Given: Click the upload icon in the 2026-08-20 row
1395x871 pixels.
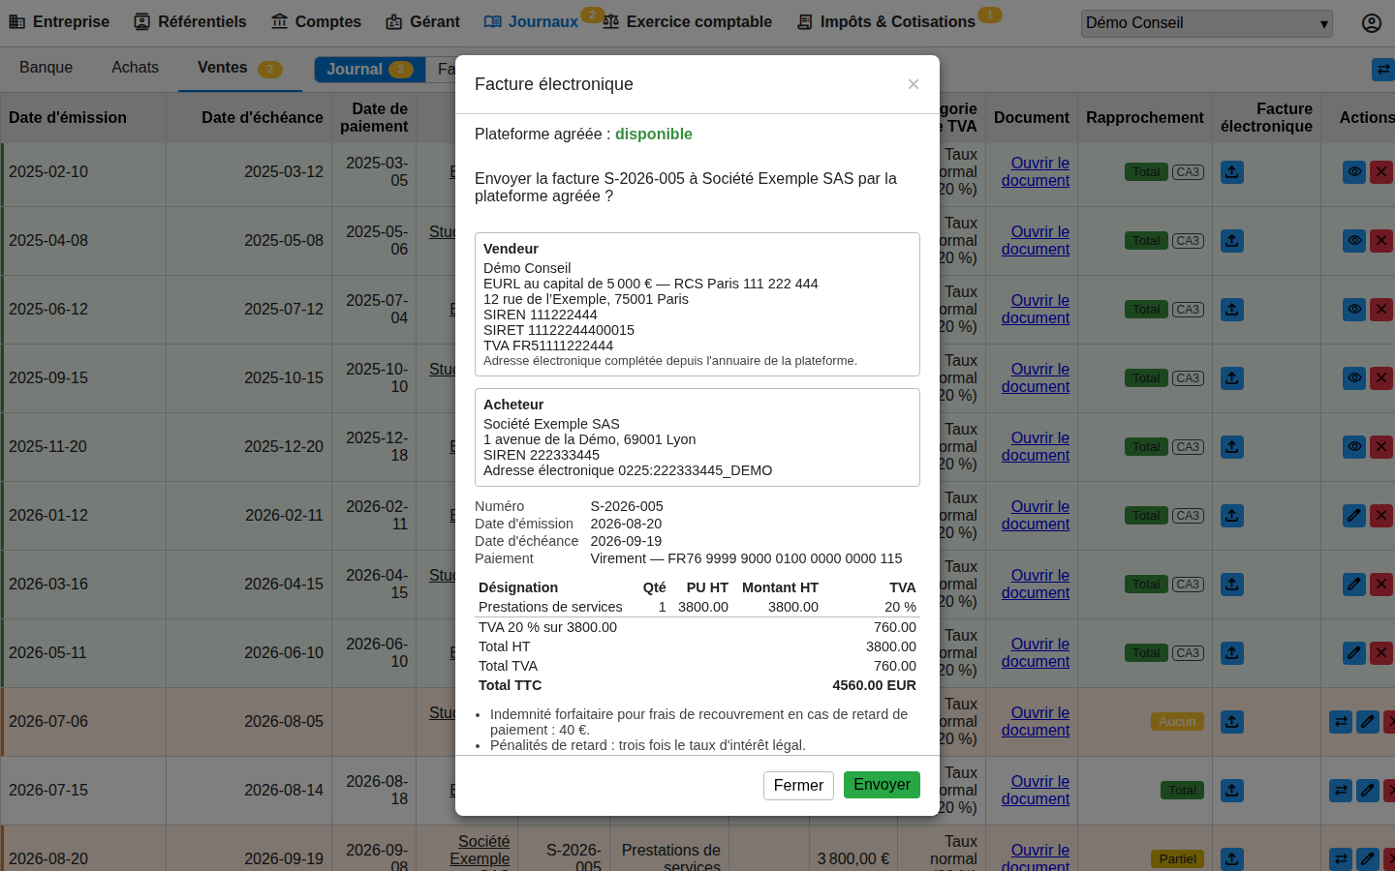Looking at the screenshot, I should [1231, 858].
